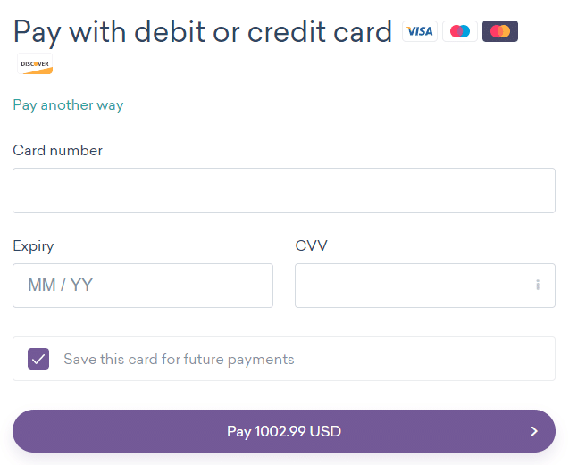Click the CVV info icon
569x465 pixels.
[x=538, y=285]
